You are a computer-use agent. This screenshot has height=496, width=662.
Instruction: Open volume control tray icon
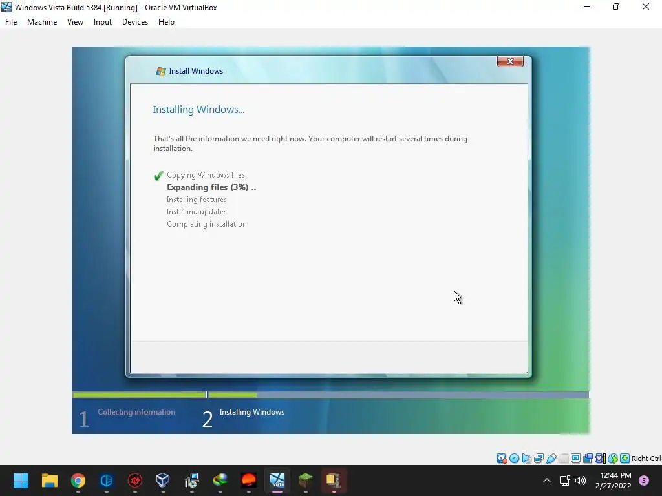tap(581, 480)
